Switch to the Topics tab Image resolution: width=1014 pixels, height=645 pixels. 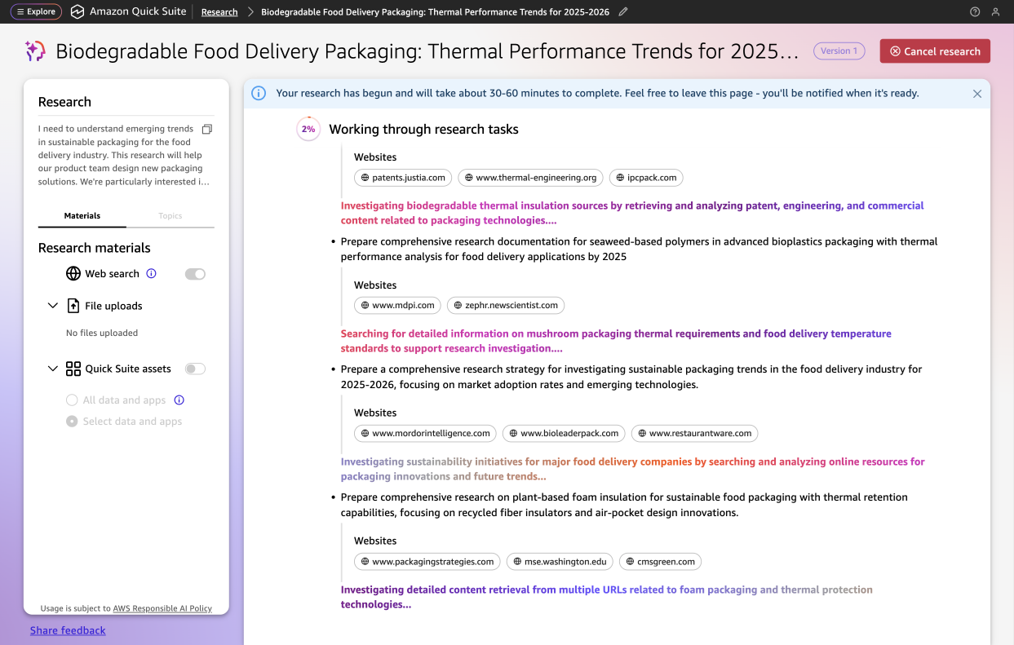click(x=170, y=216)
